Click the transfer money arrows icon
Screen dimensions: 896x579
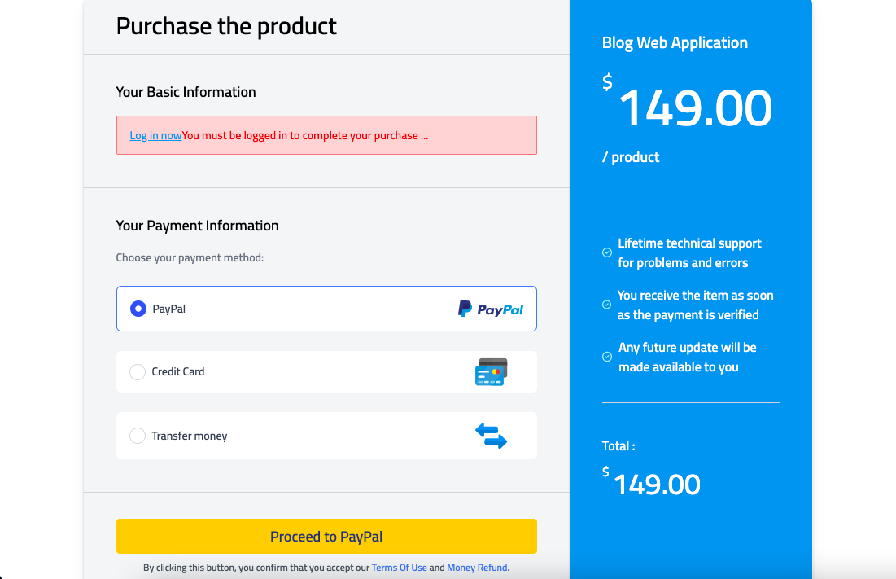pyautogui.click(x=491, y=436)
